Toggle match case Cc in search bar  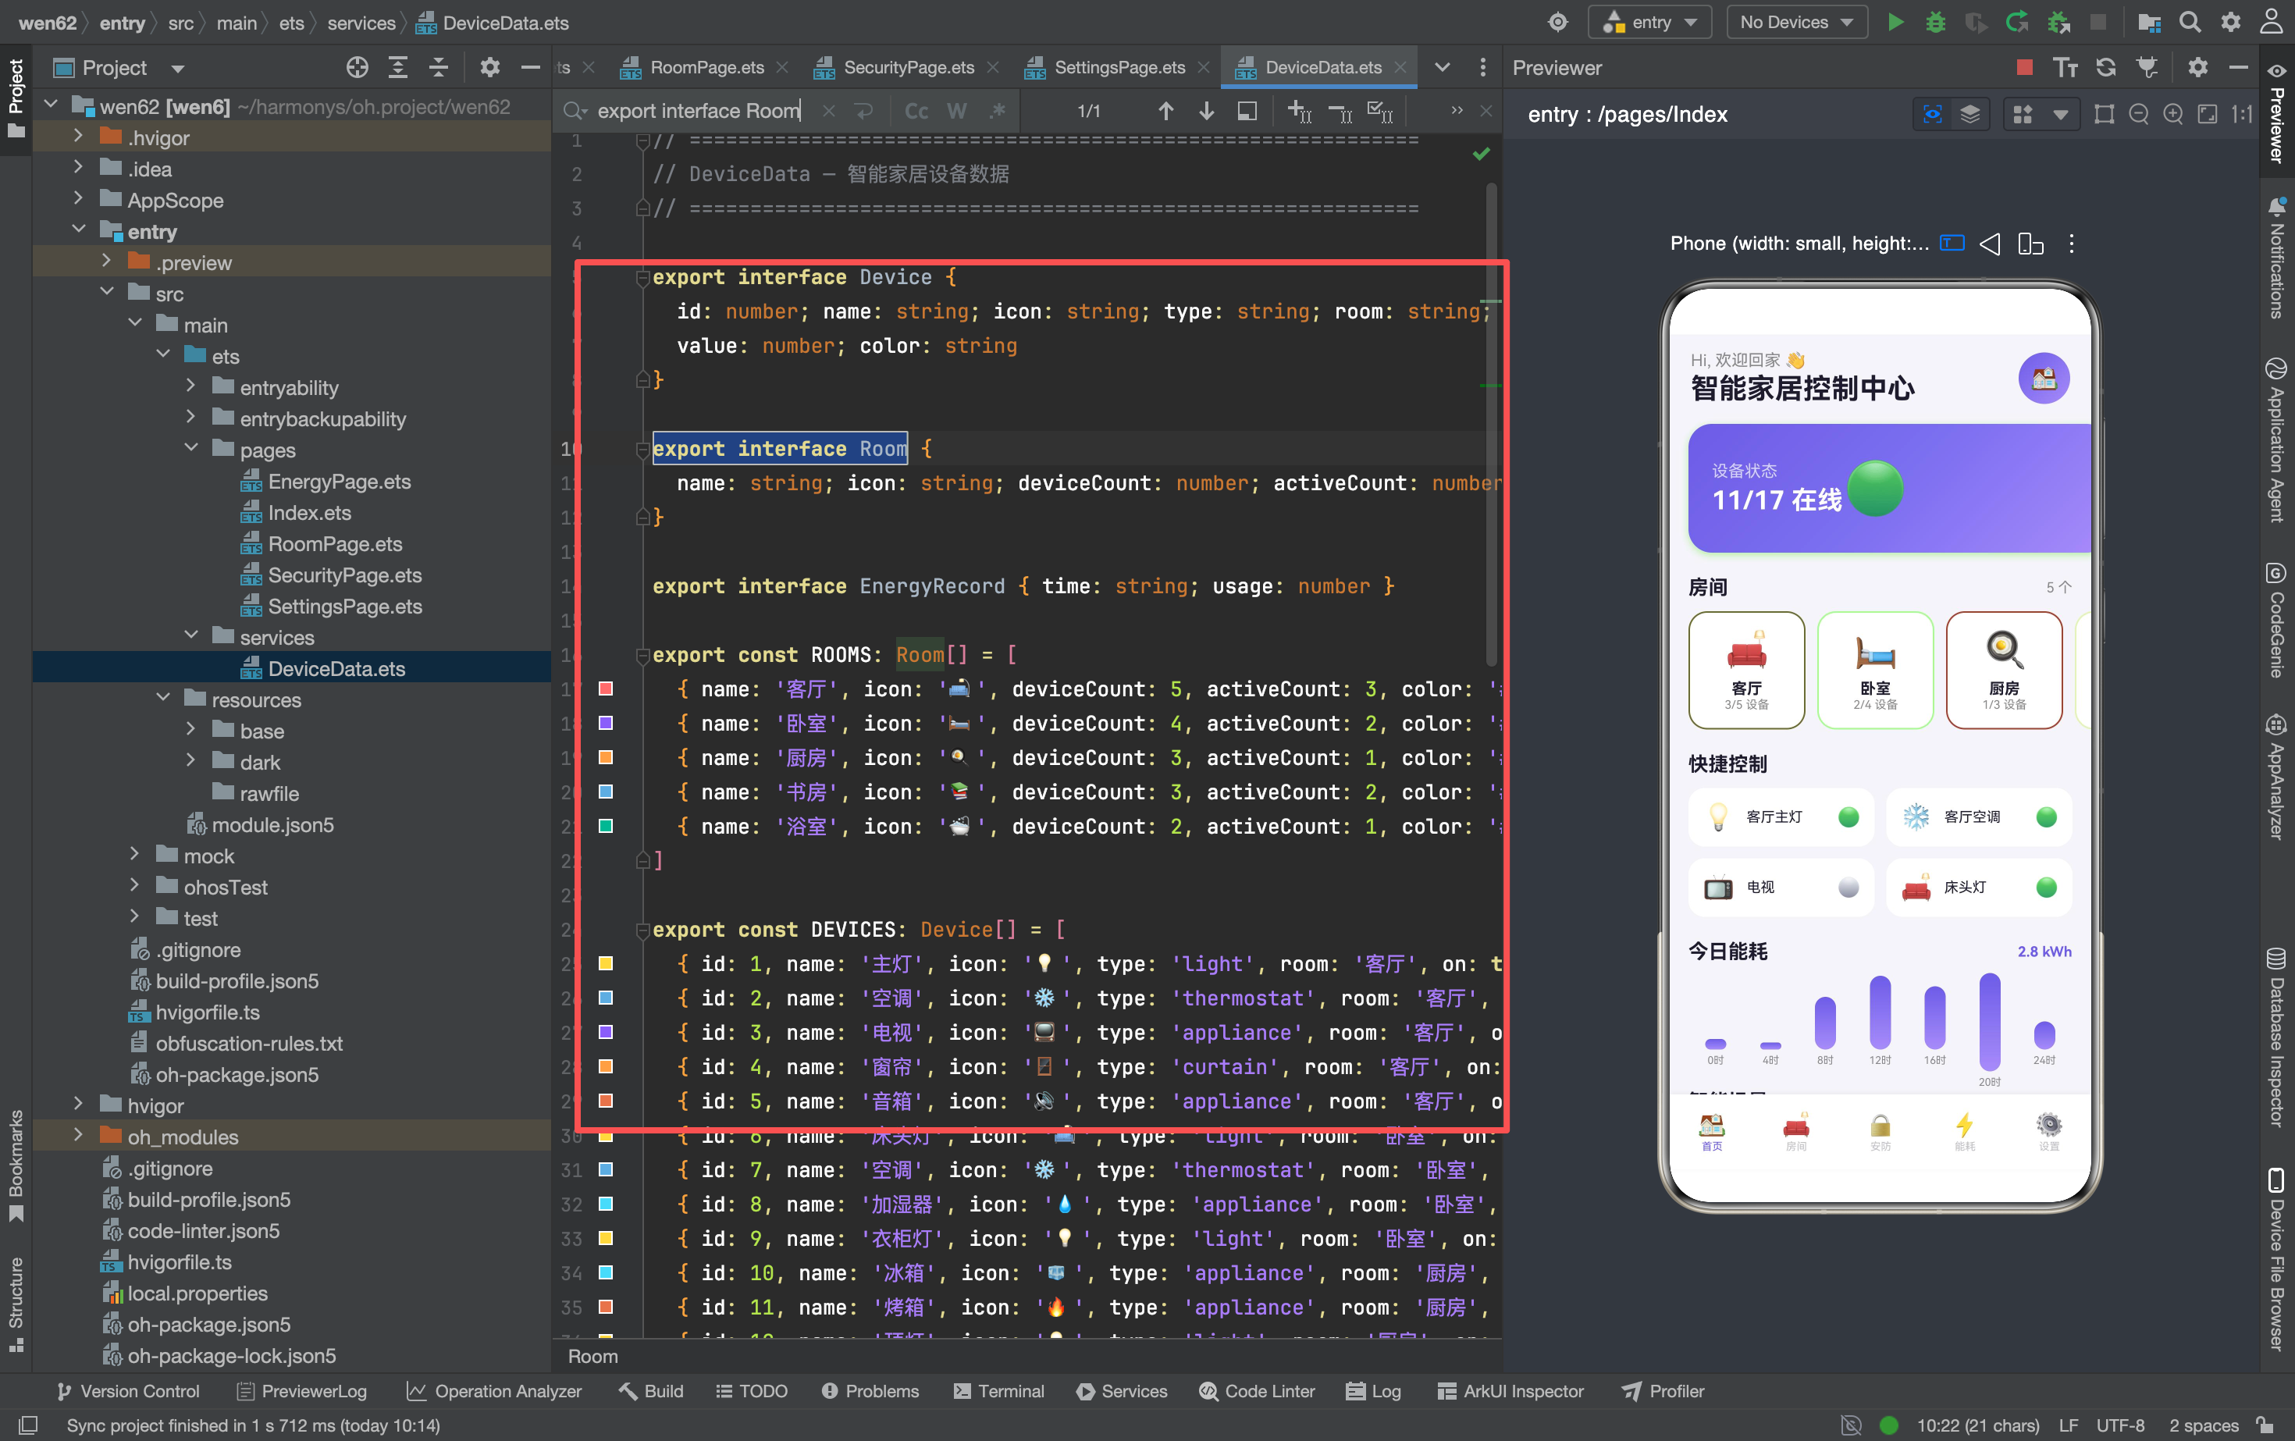tap(916, 111)
